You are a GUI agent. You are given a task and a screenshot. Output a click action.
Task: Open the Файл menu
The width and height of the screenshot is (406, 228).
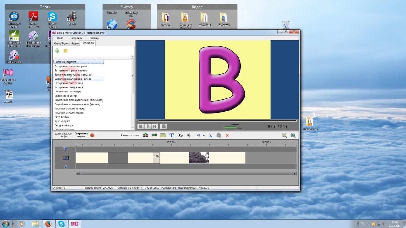60,38
